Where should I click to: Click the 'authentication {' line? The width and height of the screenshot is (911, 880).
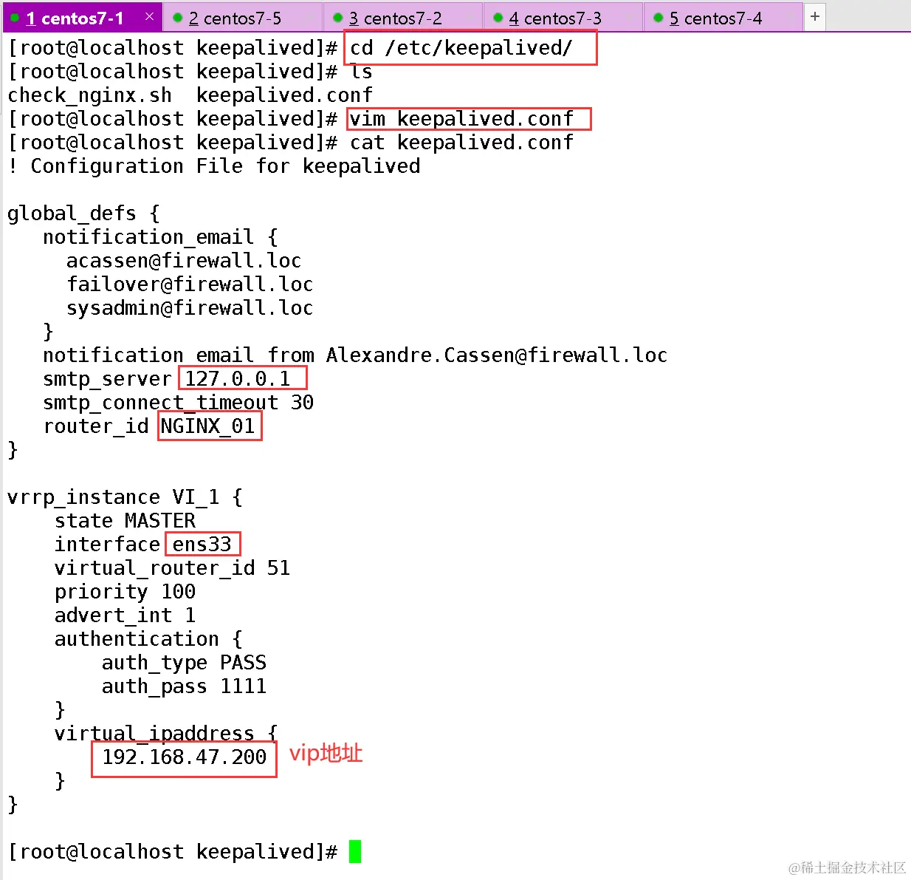point(148,639)
